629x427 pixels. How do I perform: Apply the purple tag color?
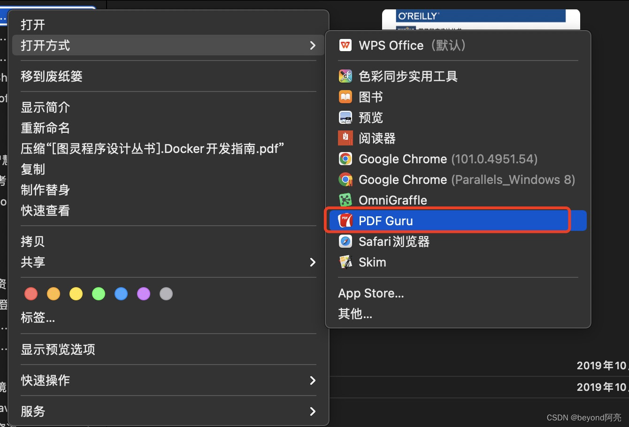click(144, 294)
